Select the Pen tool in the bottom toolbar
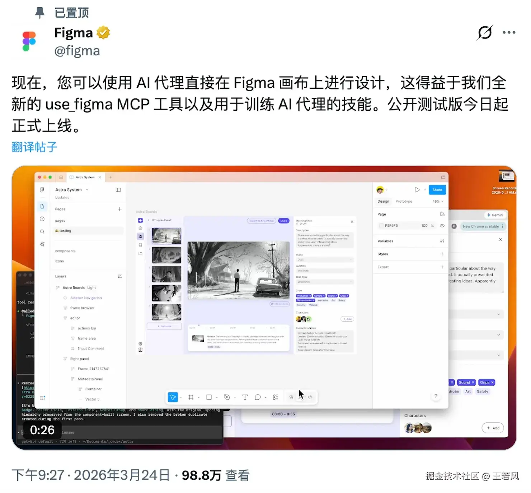The height and width of the screenshot is (493, 531). 227,397
